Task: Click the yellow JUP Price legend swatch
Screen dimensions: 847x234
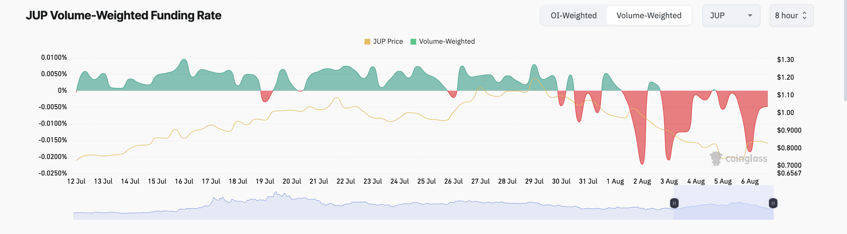Action: click(x=367, y=42)
